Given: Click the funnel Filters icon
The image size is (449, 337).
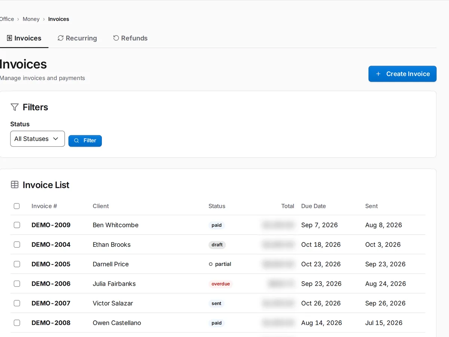Looking at the screenshot, I should 15,107.
